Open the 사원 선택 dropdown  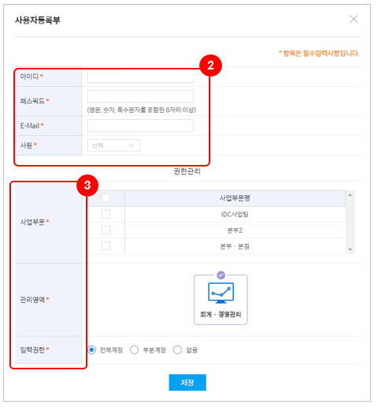click(x=113, y=145)
